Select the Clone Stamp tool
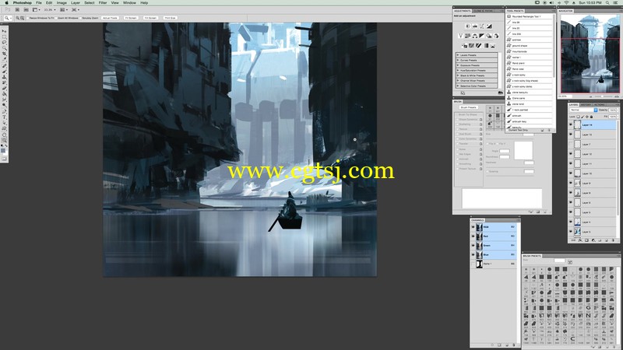623x350 pixels. point(5,77)
